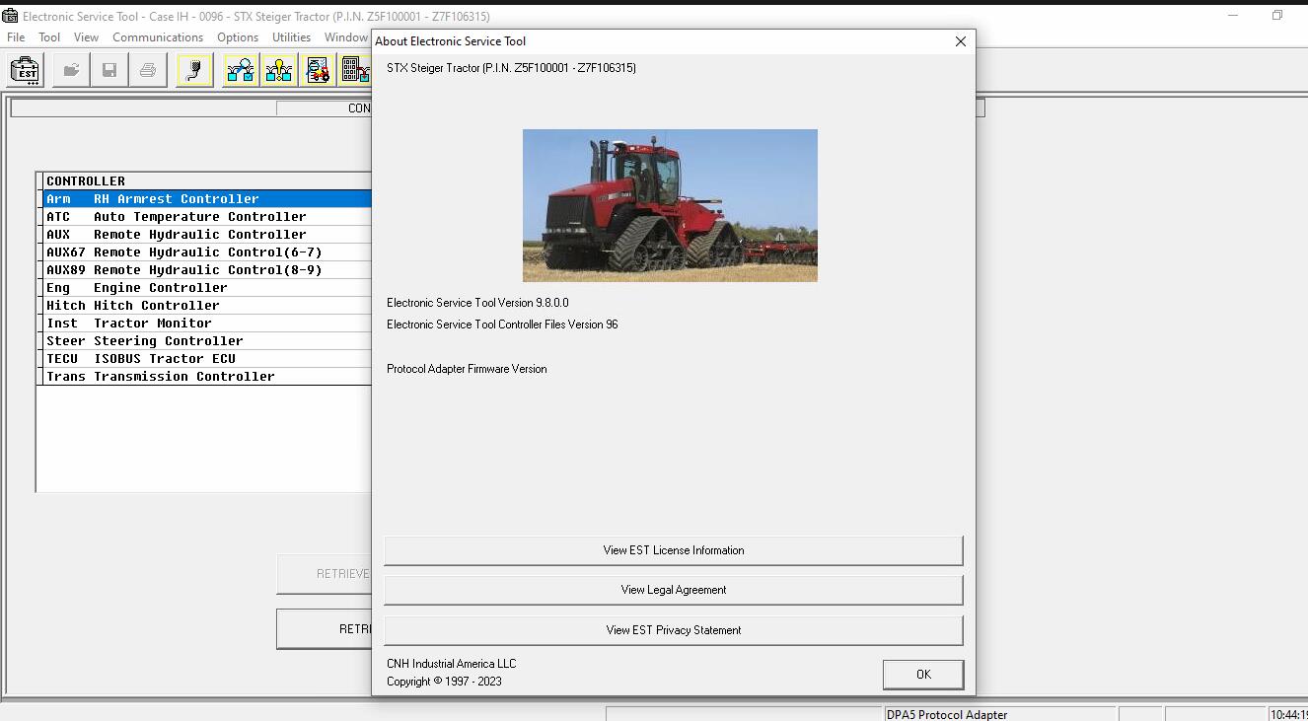1308x721 pixels.
Task: Open View EST Privacy Statement
Action: click(674, 630)
